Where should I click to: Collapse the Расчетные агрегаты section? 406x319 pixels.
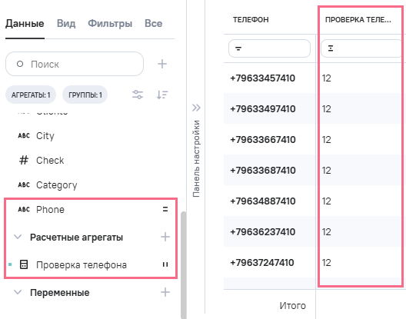click(18, 237)
